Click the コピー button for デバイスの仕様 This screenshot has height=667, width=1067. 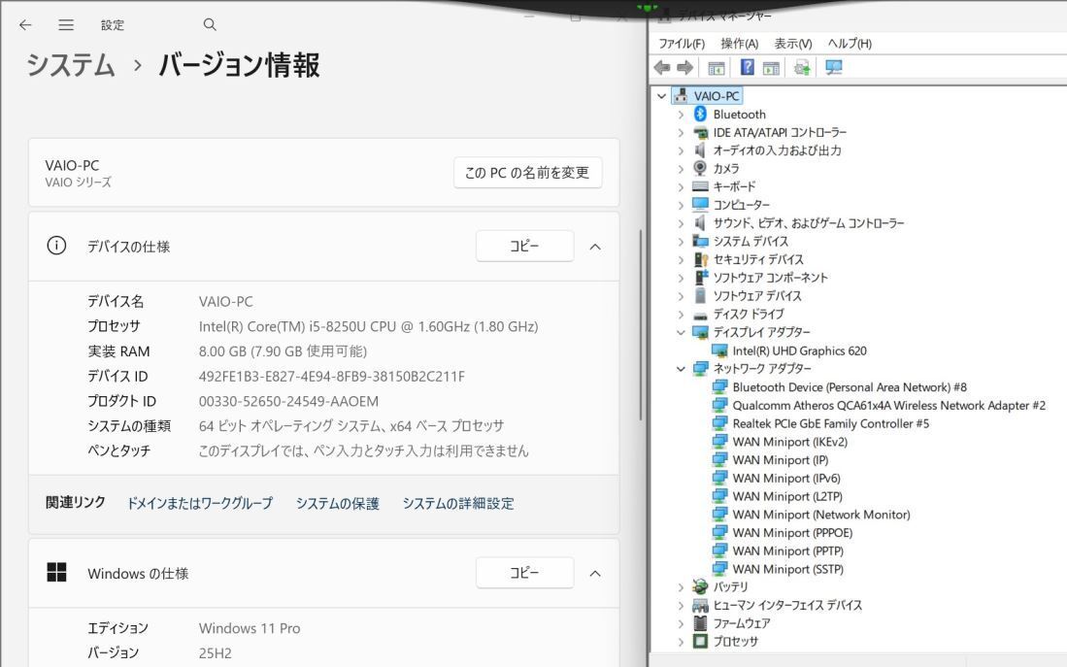coord(524,246)
